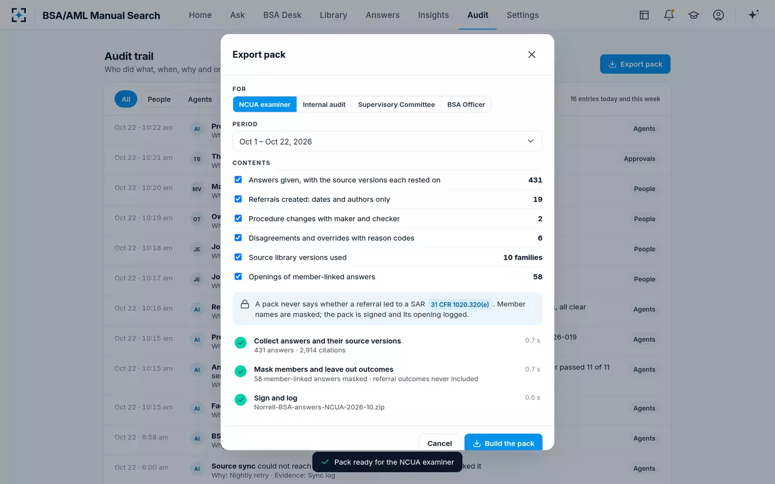Screen dimensions: 775x484
Task: Select the NCUA examiner recipient tab
Action: [265, 104]
